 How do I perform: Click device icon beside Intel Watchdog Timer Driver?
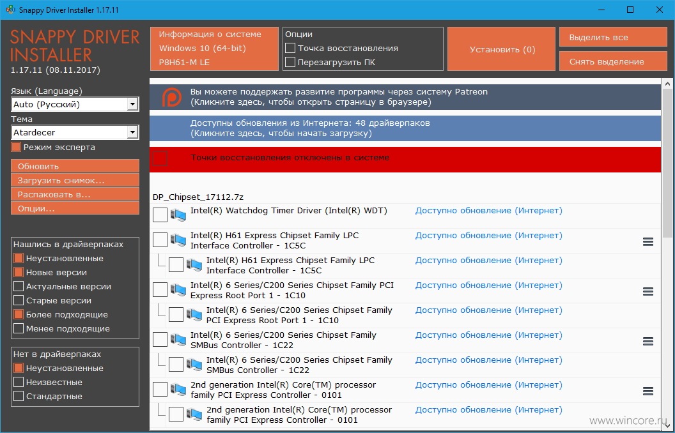pyautogui.click(x=178, y=215)
